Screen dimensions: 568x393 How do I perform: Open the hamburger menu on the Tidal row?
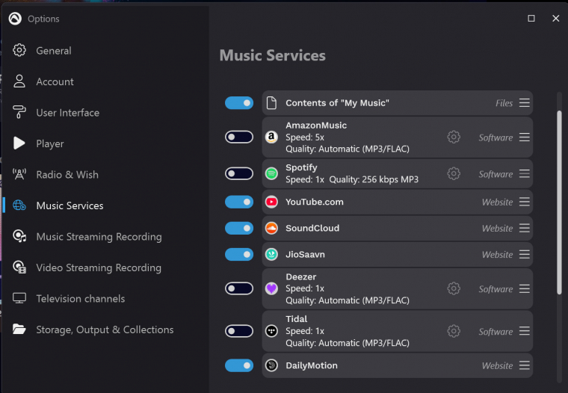point(525,331)
